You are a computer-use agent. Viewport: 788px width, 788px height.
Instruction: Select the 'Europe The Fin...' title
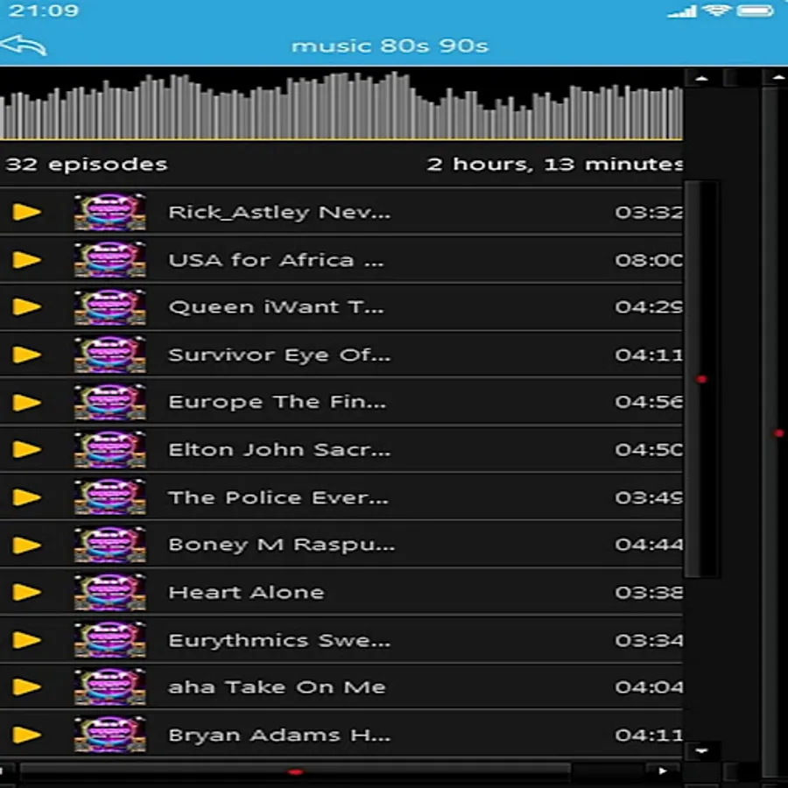coord(278,402)
